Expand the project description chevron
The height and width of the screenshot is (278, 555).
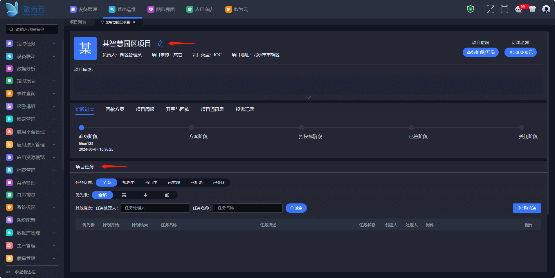point(308,98)
